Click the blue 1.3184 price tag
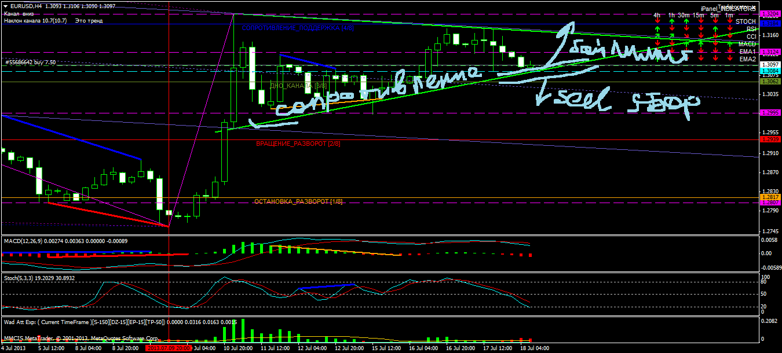 pyautogui.click(x=770, y=24)
